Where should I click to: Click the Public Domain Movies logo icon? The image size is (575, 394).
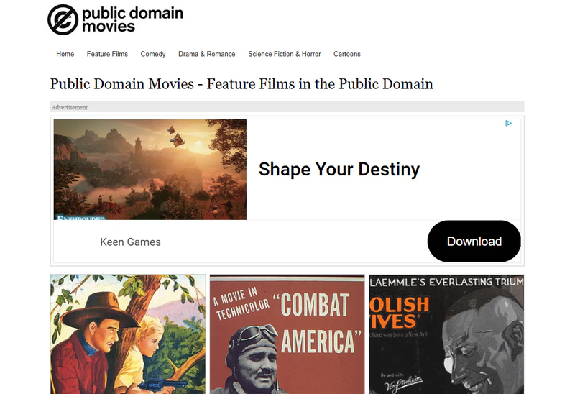pos(63,20)
